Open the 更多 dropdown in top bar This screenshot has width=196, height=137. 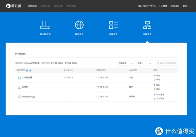186,6
